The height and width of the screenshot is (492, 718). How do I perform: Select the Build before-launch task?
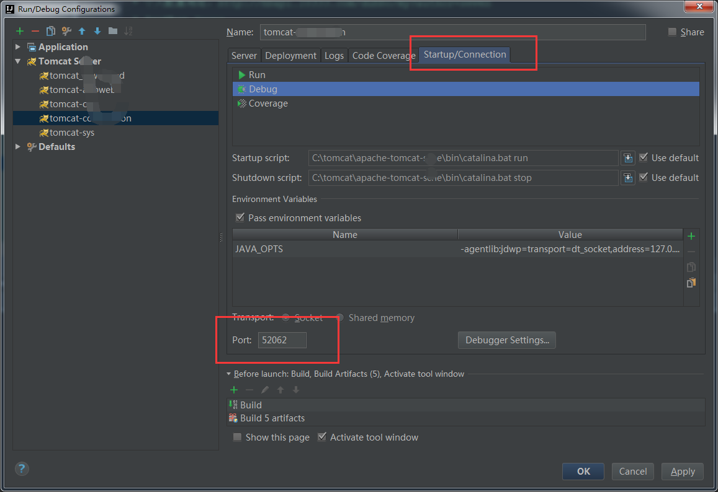pos(465,405)
